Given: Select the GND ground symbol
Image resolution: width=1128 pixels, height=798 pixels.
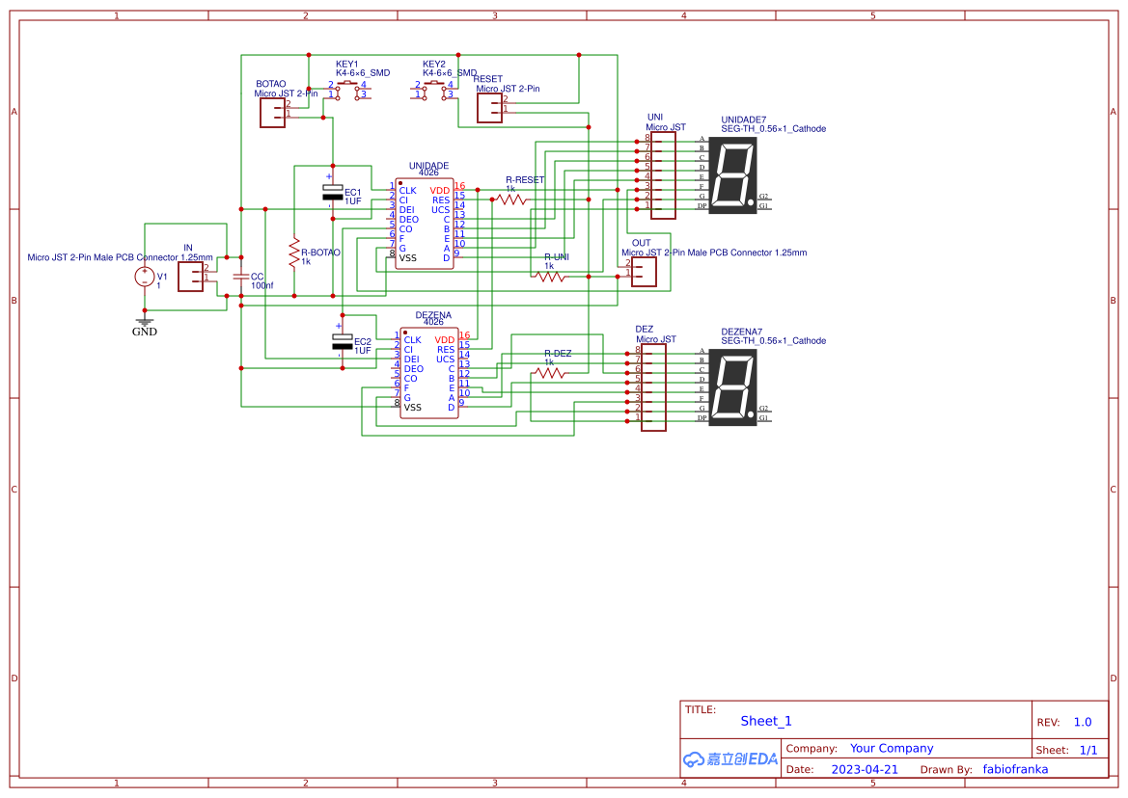Looking at the screenshot, I should point(143,321).
